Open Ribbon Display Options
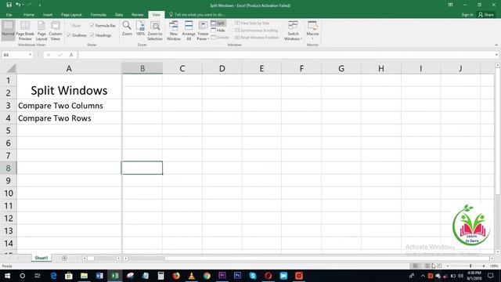The image size is (501, 282). (x=450, y=5)
